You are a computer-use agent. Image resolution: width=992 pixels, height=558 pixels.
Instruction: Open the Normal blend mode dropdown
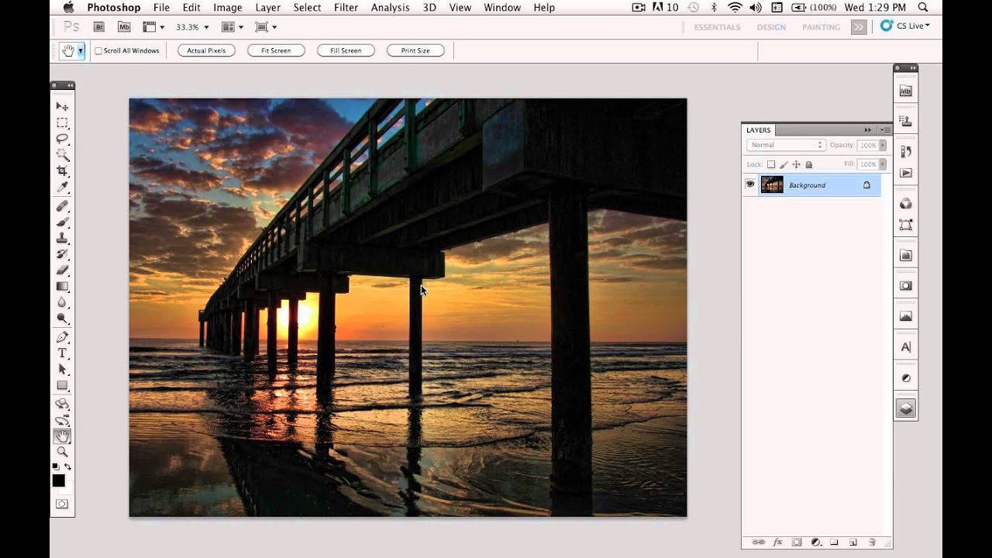click(x=786, y=145)
